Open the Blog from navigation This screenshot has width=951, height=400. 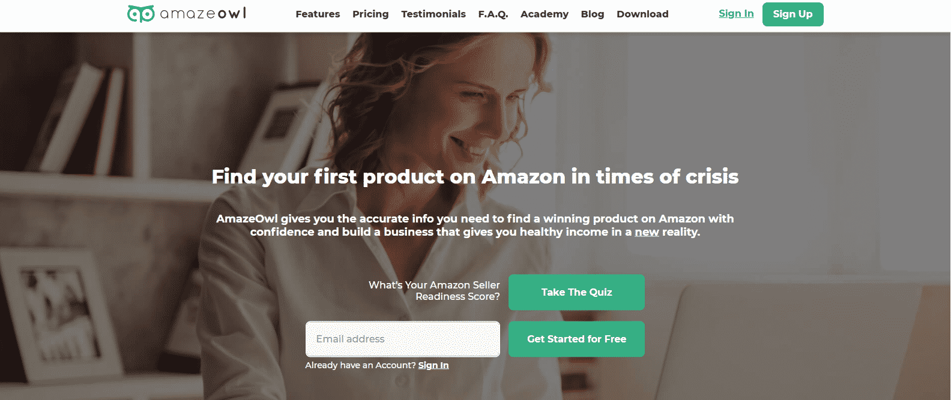point(593,14)
